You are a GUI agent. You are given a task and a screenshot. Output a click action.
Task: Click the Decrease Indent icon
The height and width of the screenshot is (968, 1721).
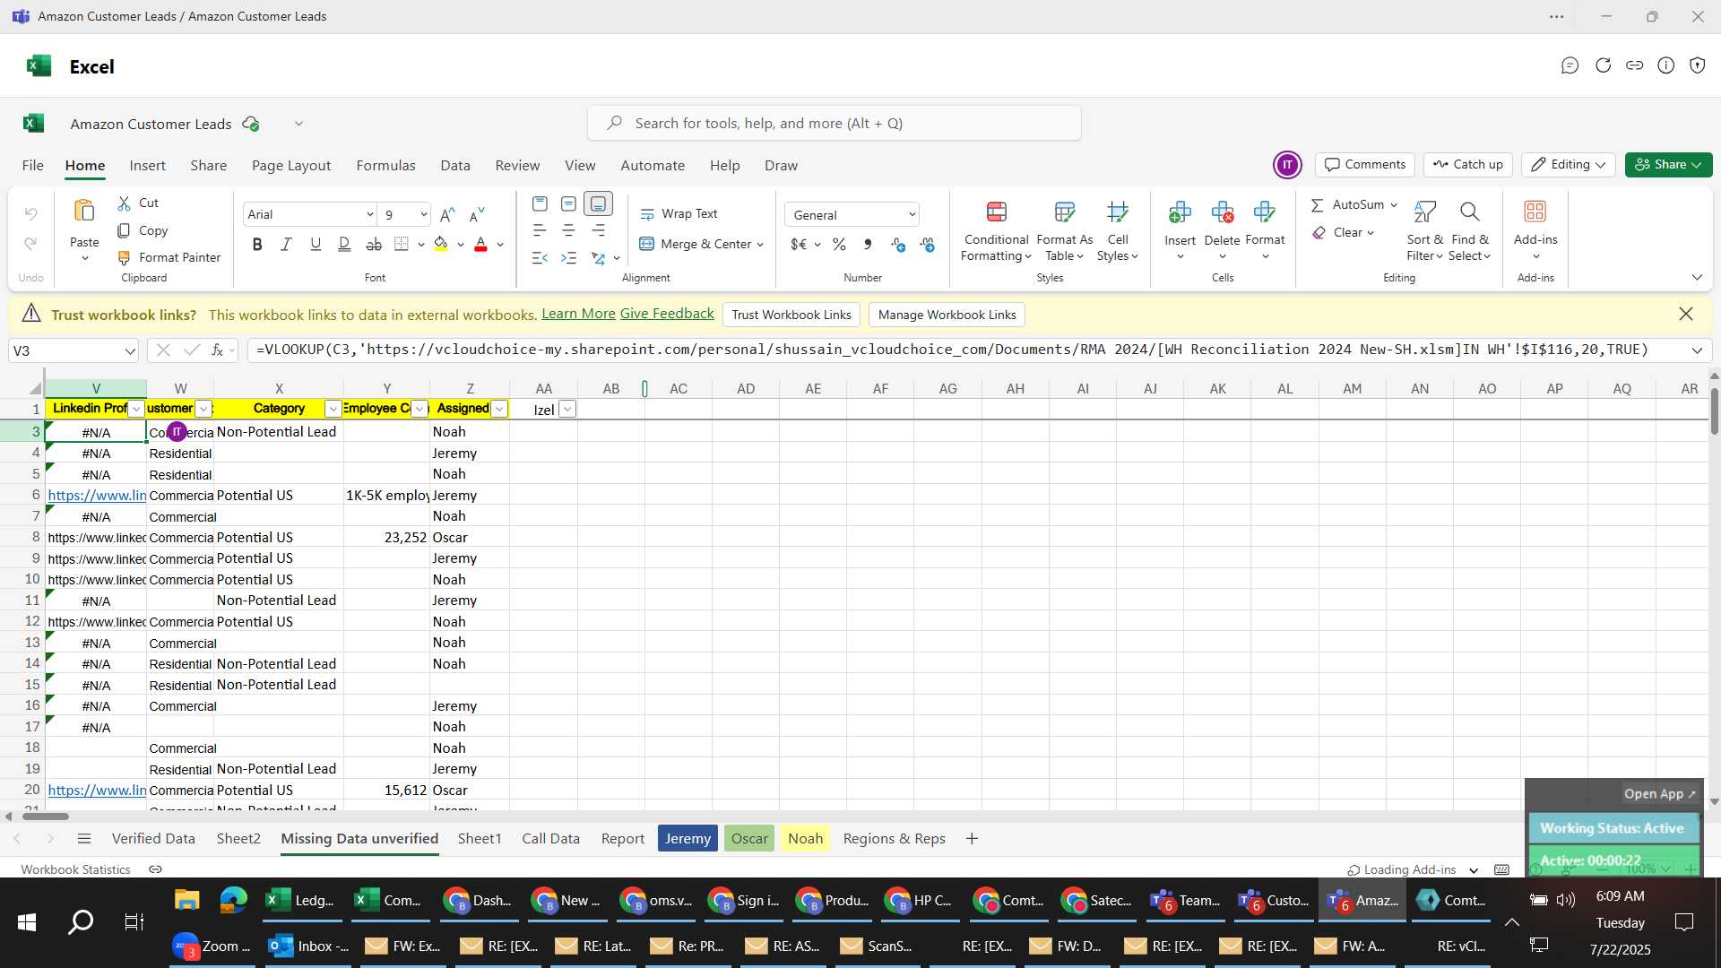coord(540,258)
